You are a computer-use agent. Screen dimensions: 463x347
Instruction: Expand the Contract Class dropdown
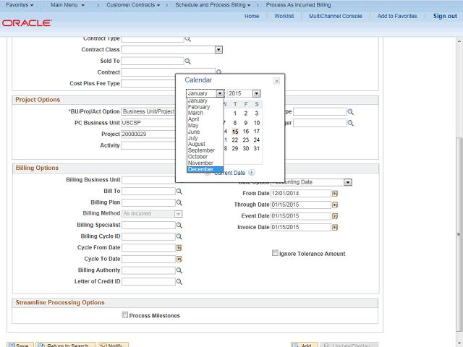(x=218, y=50)
